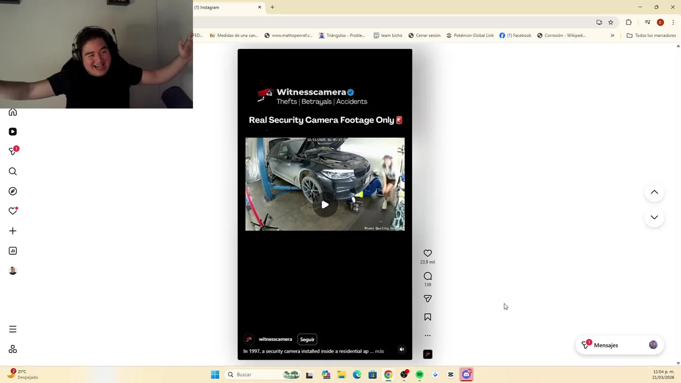
Task: Open 'Pokémon Global Link' bookmark
Action: tap(470, 36)
